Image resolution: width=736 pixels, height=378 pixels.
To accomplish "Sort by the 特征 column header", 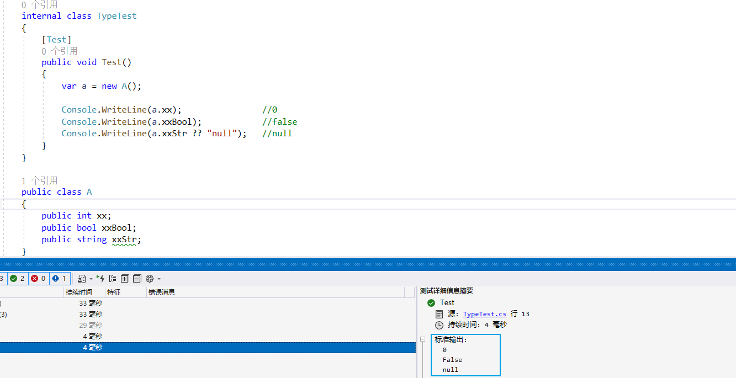I will point(126,292).
